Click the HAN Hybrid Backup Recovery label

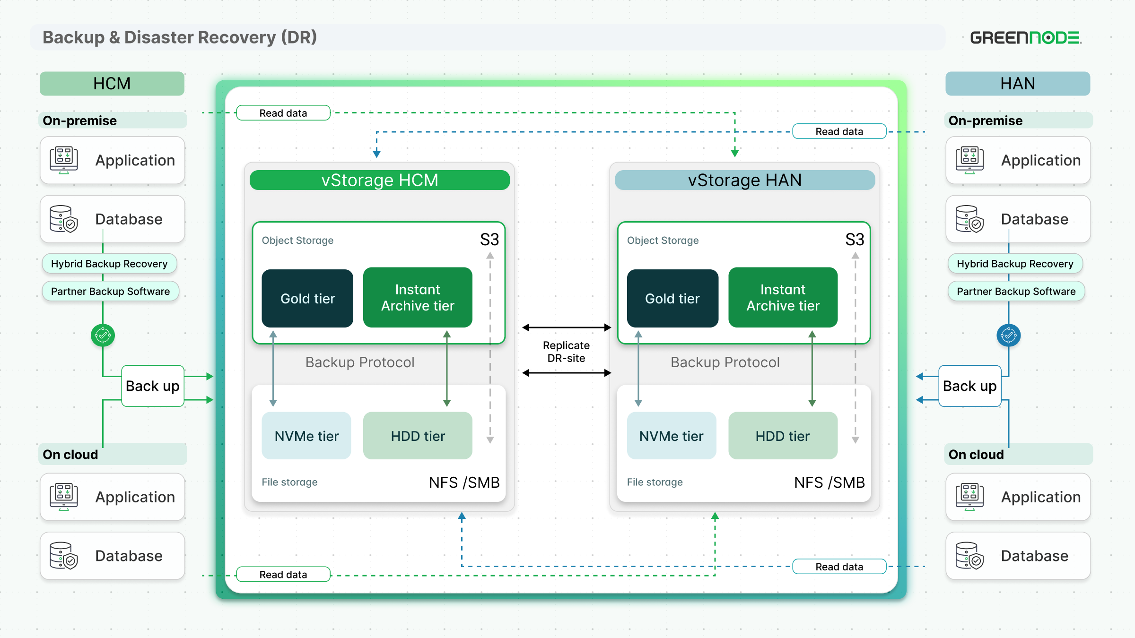coord(1015,264)
